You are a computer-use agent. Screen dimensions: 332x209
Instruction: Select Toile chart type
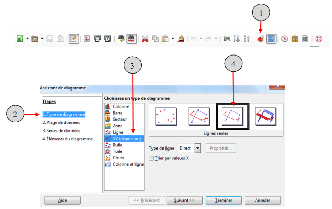[124, 151]
